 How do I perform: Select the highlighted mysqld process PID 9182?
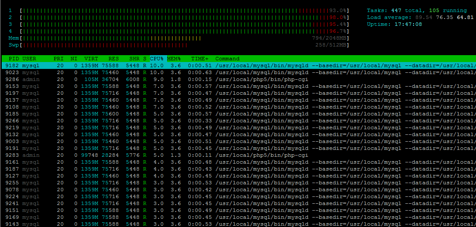tap(239, 65)
